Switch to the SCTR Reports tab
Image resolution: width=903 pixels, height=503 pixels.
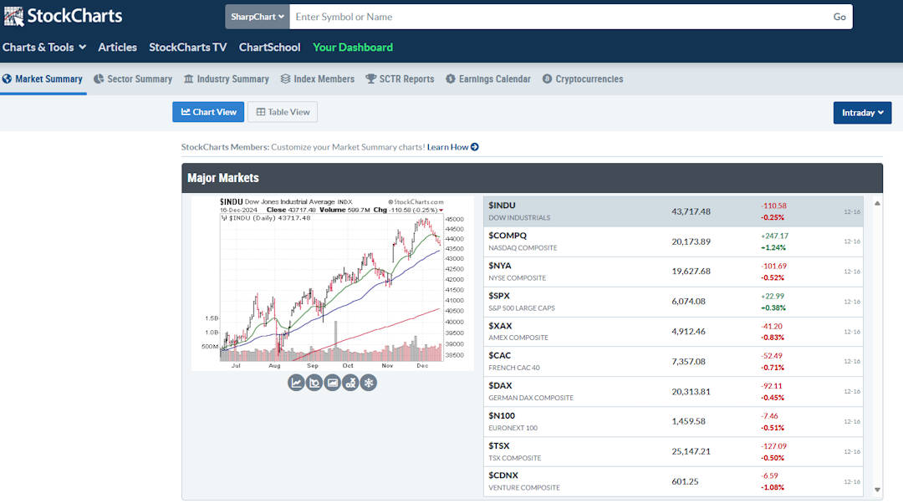click(400, 79)
